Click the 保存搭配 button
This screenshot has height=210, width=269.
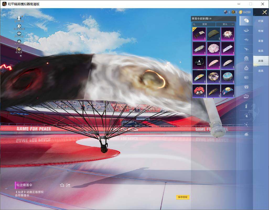(x=183, y=197)
